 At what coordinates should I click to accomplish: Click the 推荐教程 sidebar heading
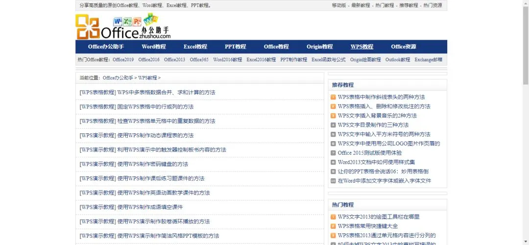tap(343, 85)
